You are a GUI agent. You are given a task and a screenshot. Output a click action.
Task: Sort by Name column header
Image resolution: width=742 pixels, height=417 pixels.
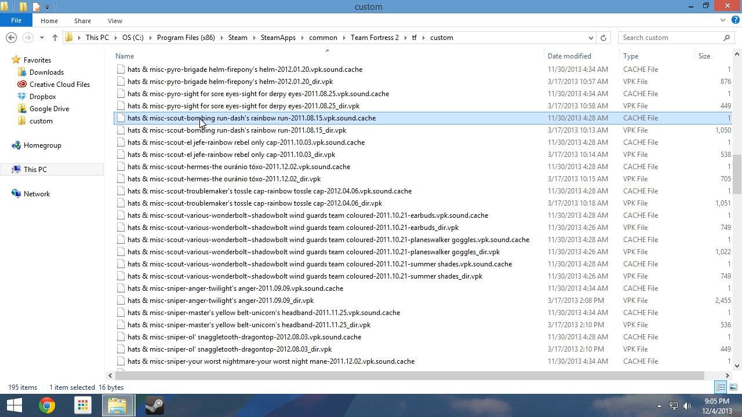pyautogui.click(x=125, y=56)
